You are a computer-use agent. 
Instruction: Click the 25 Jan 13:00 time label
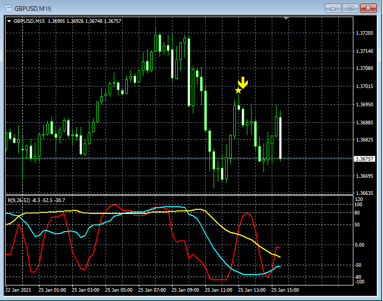coord(252,290)
